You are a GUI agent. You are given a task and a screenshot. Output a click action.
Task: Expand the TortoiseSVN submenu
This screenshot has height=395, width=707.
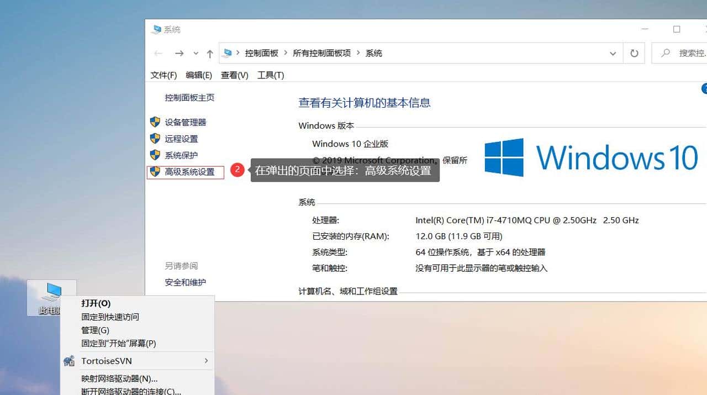pos(206,360)
